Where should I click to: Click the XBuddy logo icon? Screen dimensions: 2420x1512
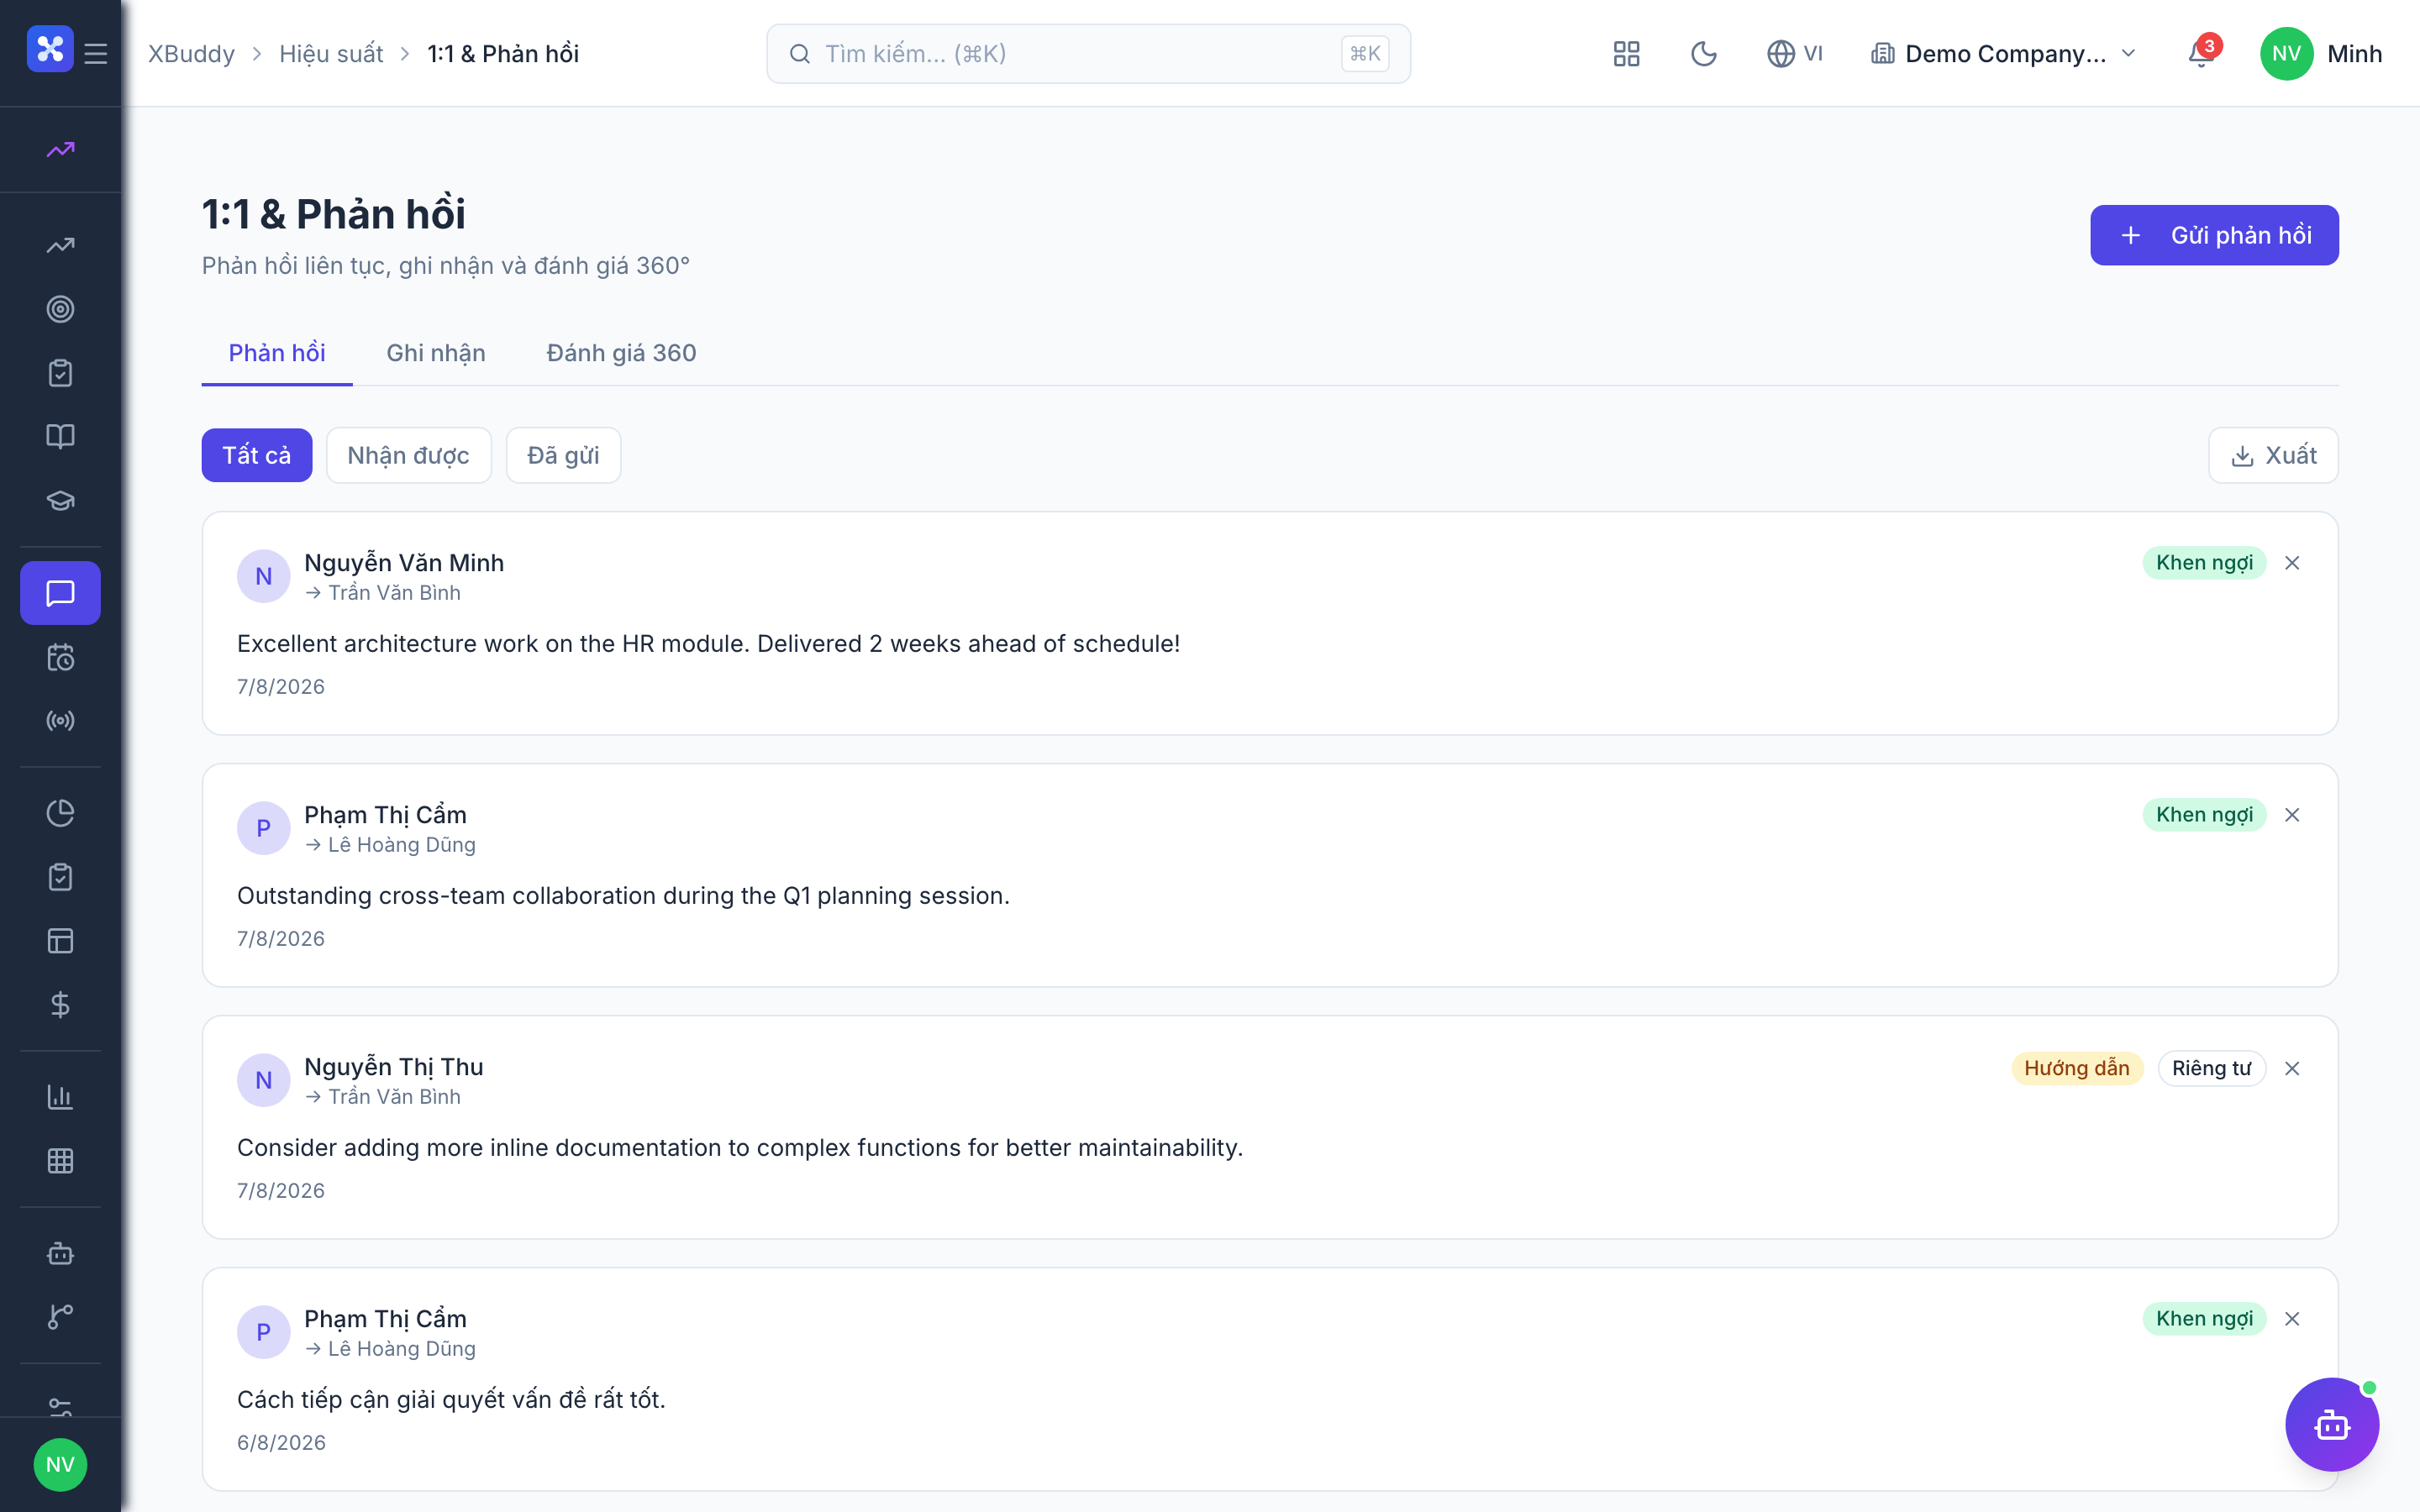[50, 49]
